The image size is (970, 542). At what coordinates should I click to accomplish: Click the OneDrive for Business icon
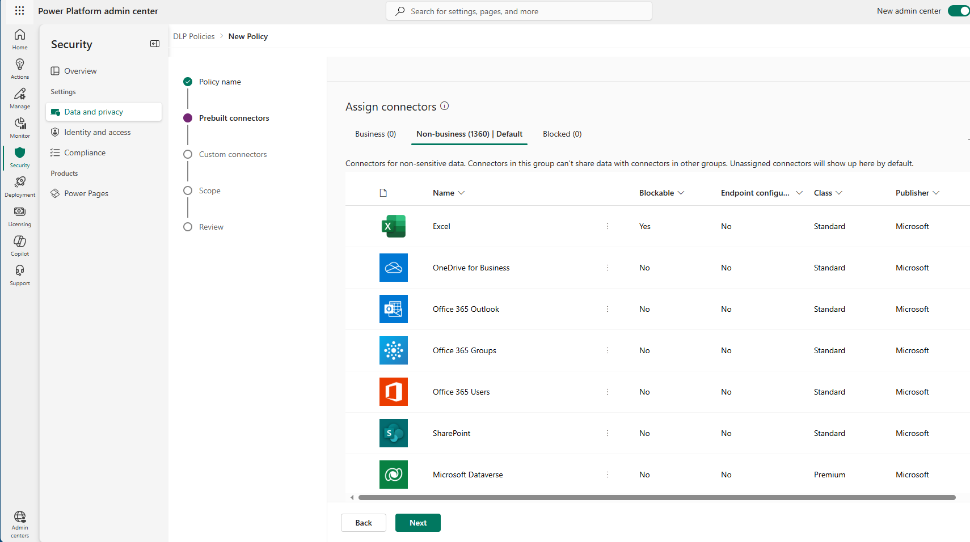coord(394,268)
